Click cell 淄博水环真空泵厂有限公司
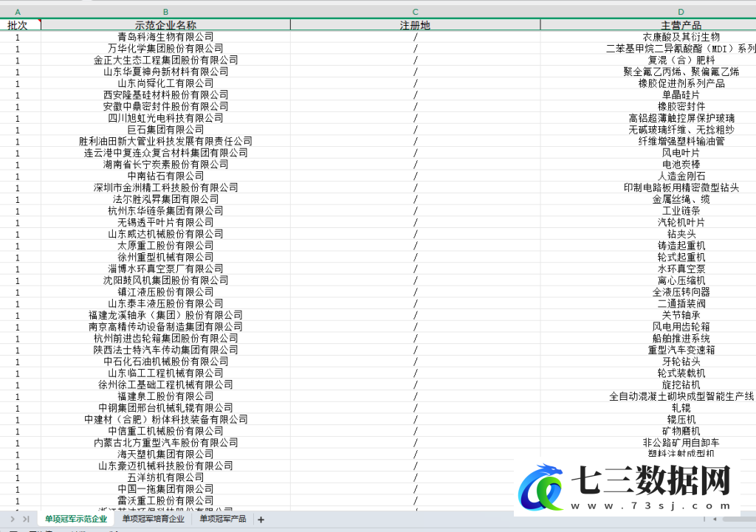 click(165, 269)
